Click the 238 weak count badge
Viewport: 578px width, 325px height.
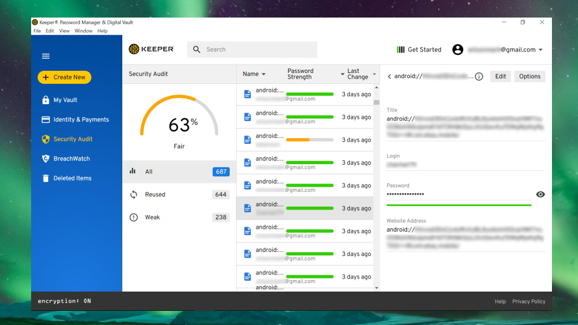pyautogui.click(x=220, y=217)
